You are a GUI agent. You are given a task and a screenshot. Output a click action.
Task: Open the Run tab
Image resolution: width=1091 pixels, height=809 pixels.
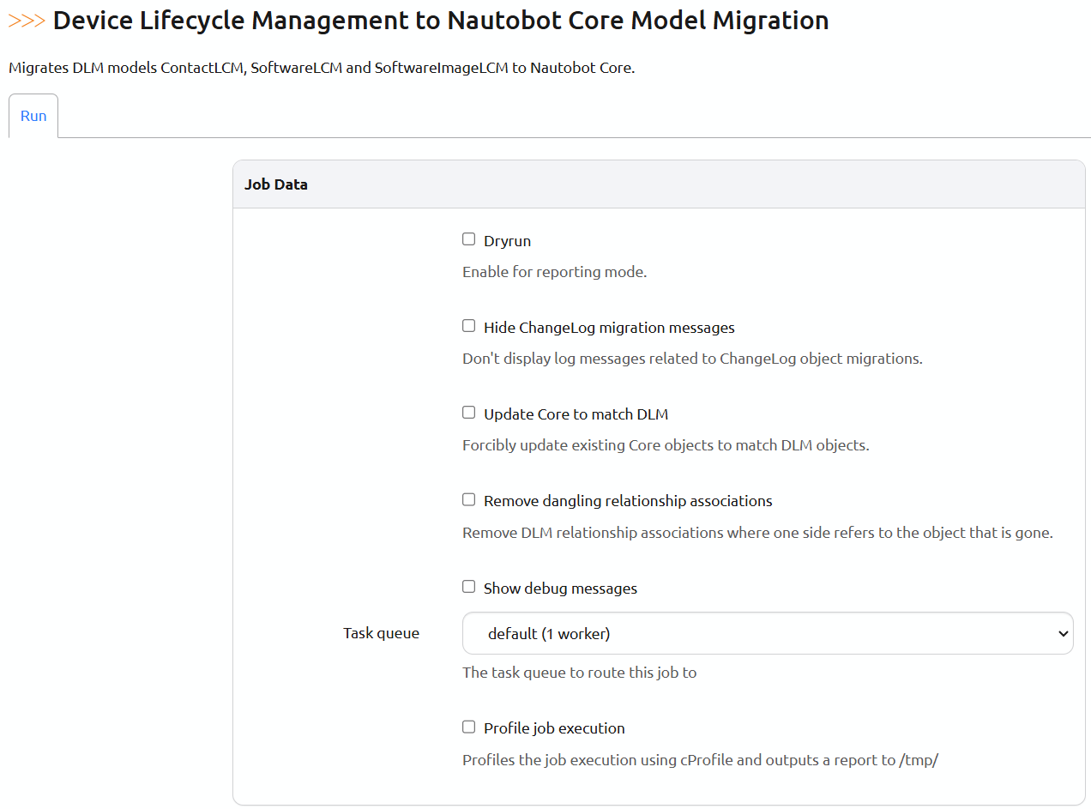pos(33,116)
